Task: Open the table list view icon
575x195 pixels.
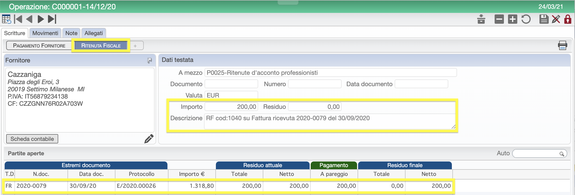Action: pyautogui.click(x=6, y=19)
